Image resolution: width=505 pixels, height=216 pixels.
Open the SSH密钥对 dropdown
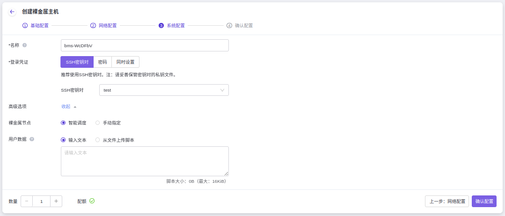click(164, 90)
